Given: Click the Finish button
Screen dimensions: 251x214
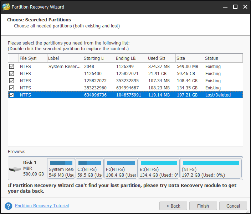Looking at the screenshot, I should [x=203, y=206].
